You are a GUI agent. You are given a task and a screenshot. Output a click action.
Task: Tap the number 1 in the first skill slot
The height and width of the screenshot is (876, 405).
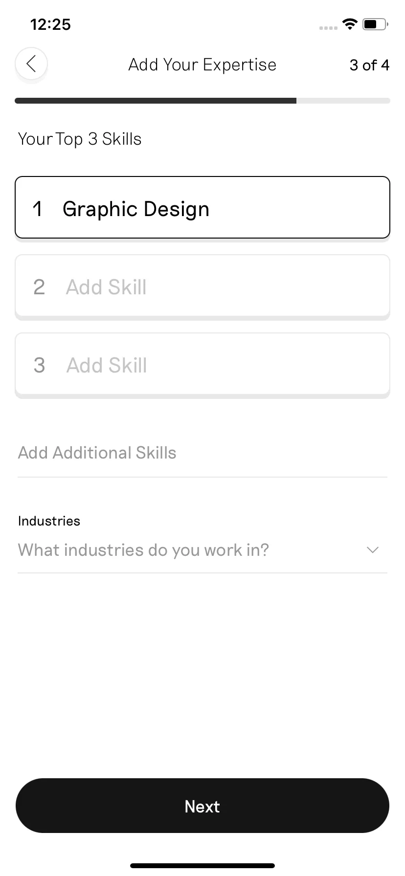[x=38, y=209]
